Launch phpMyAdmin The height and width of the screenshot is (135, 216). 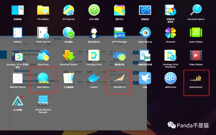pyautogui.click(x=196, y=78)
